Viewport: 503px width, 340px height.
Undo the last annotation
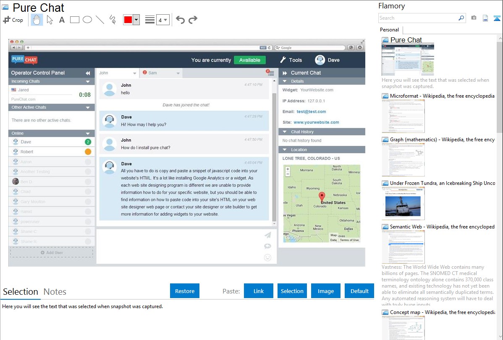(180, 20)
